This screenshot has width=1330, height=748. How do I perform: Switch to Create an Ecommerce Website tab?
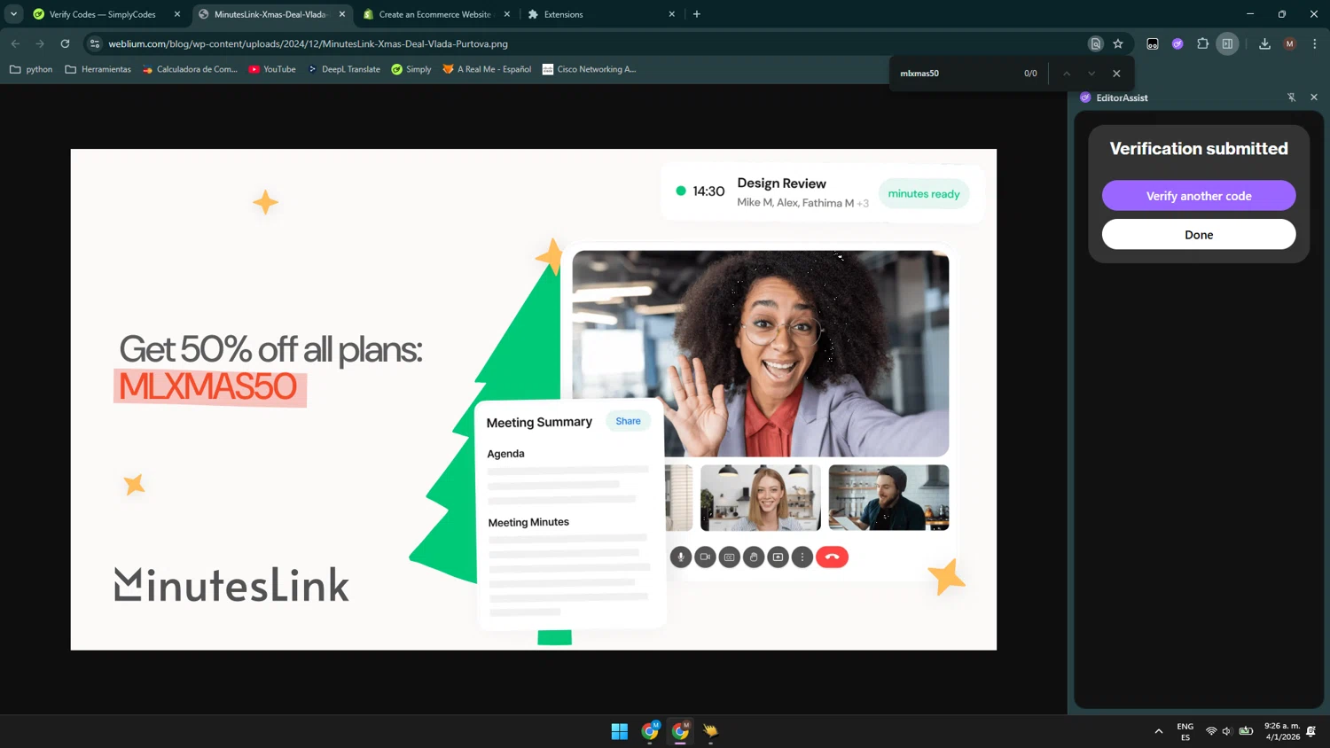click(x=436, y=14)
